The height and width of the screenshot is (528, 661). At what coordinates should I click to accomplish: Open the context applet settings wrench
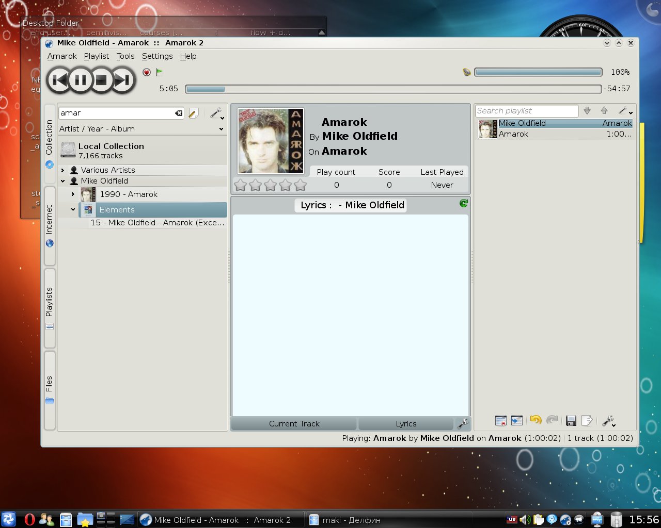click(463, 424)
